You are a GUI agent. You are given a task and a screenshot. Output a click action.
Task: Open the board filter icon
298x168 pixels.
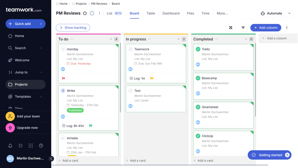pos(243,28)
